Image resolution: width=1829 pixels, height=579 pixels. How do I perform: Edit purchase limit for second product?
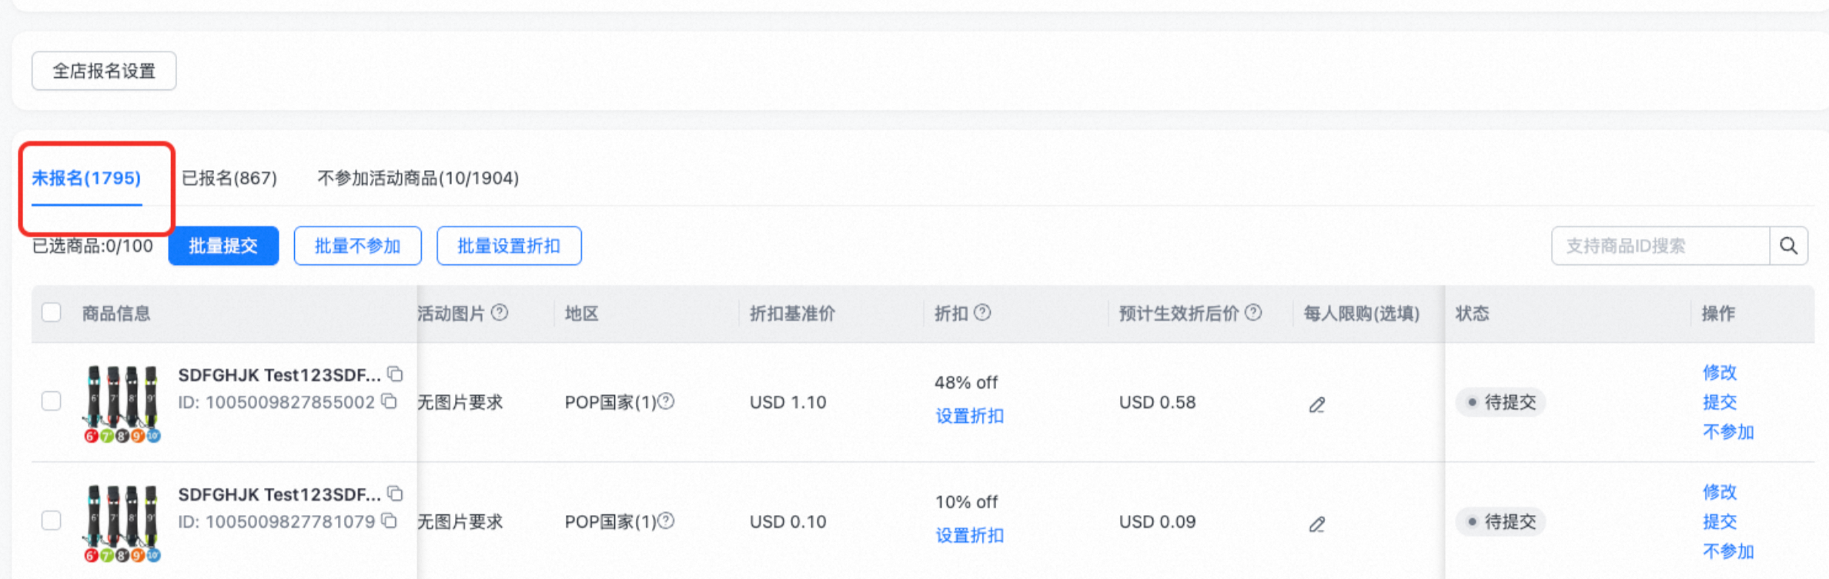(1317, 524)
